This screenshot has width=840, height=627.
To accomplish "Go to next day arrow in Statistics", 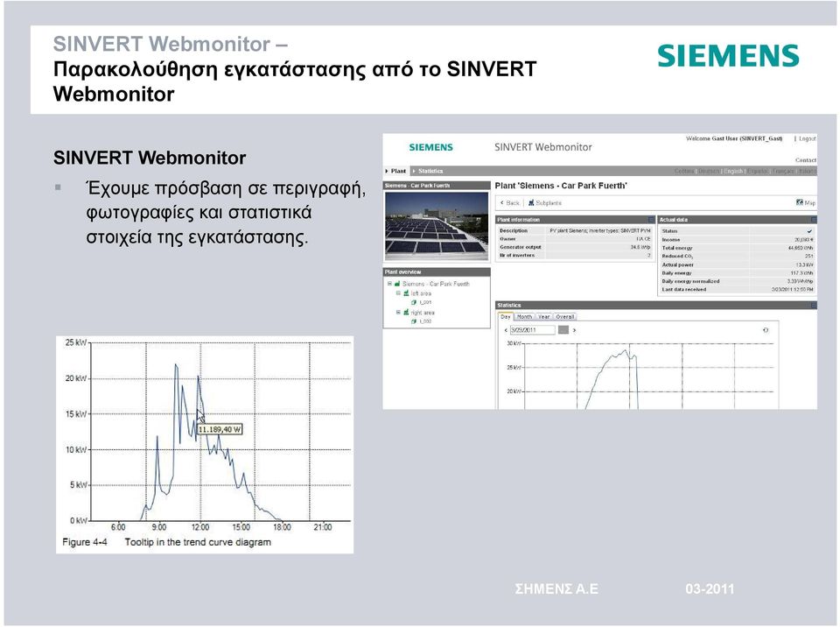I will pos(574,330).
